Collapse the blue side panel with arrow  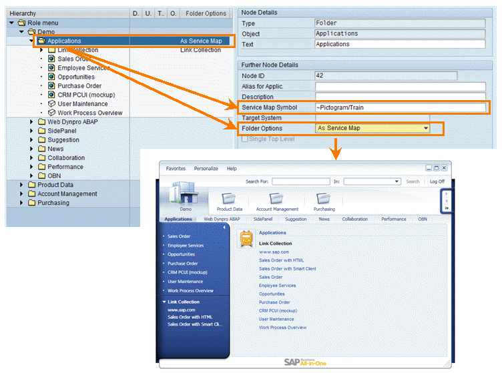(224, 227)
